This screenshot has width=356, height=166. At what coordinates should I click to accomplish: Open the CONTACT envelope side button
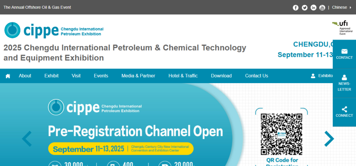click(344, 54)
